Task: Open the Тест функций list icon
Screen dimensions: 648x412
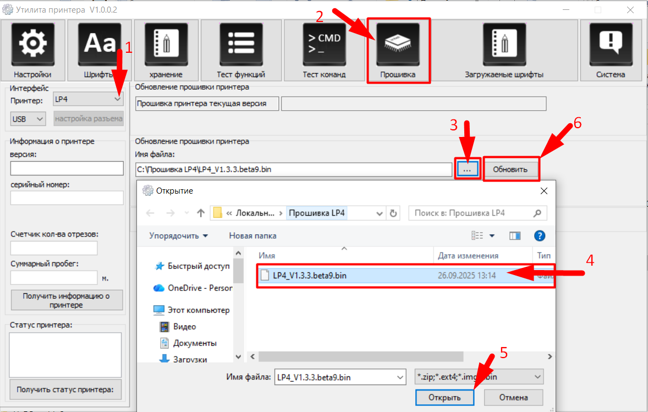Action: 241,45
